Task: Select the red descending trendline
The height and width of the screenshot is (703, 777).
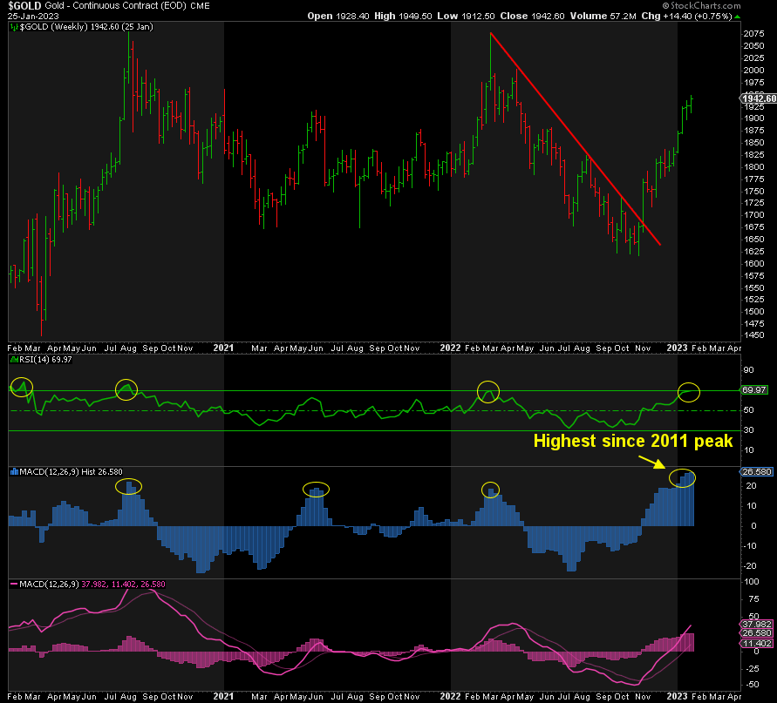Action: [x=576, y=139]
